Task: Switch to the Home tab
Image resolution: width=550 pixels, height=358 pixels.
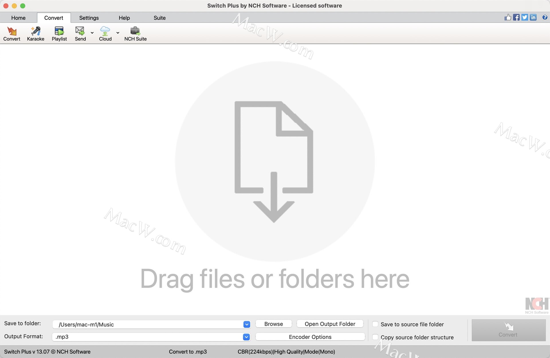Action: click(18, 18)
